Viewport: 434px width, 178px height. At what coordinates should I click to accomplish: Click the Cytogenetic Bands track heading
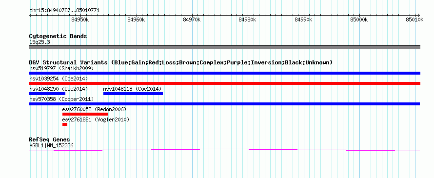tap(58, 36)
